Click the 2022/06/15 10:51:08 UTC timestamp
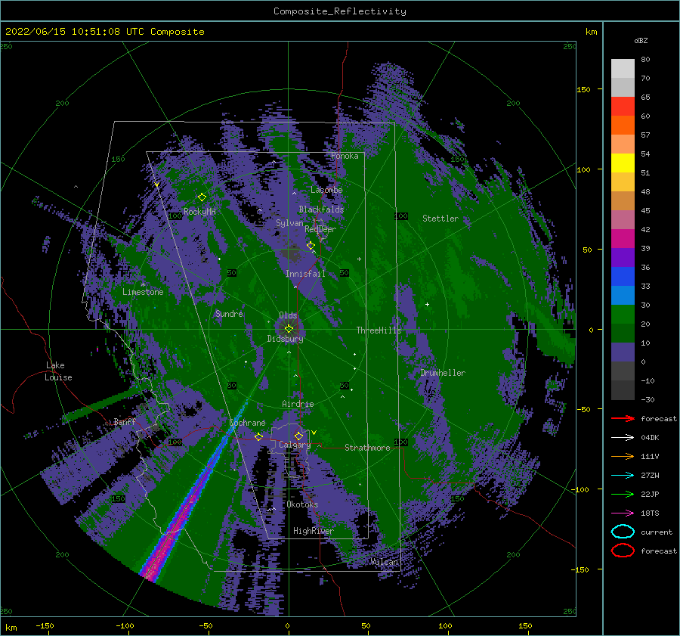The width and height of the screenshot is (680, 636). 75,32
